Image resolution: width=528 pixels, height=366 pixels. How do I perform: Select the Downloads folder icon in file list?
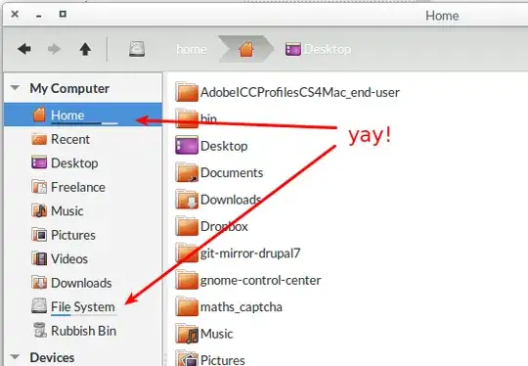pos(186,200)
